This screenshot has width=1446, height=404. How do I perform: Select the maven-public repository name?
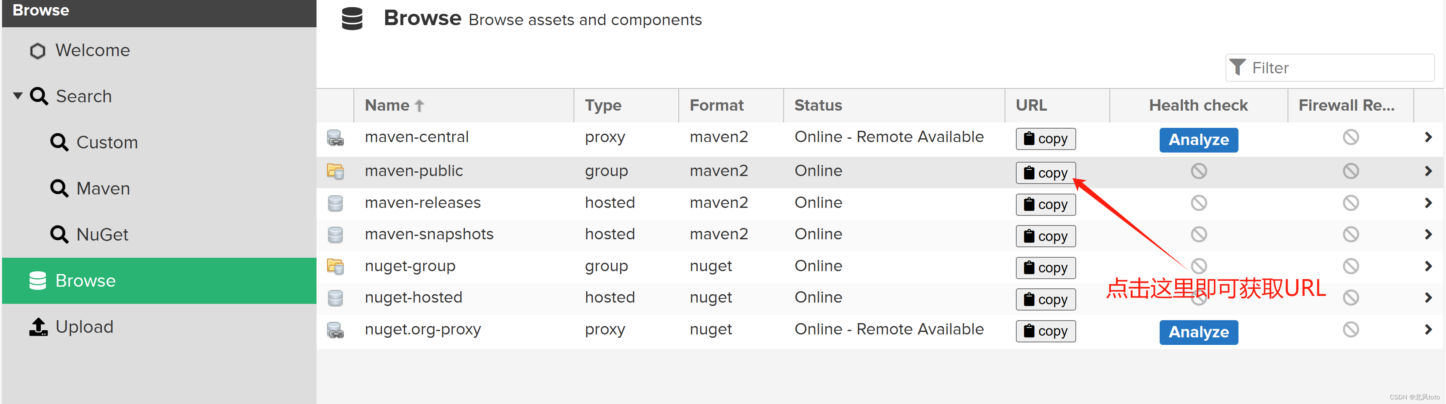click(x=414, y=171)
